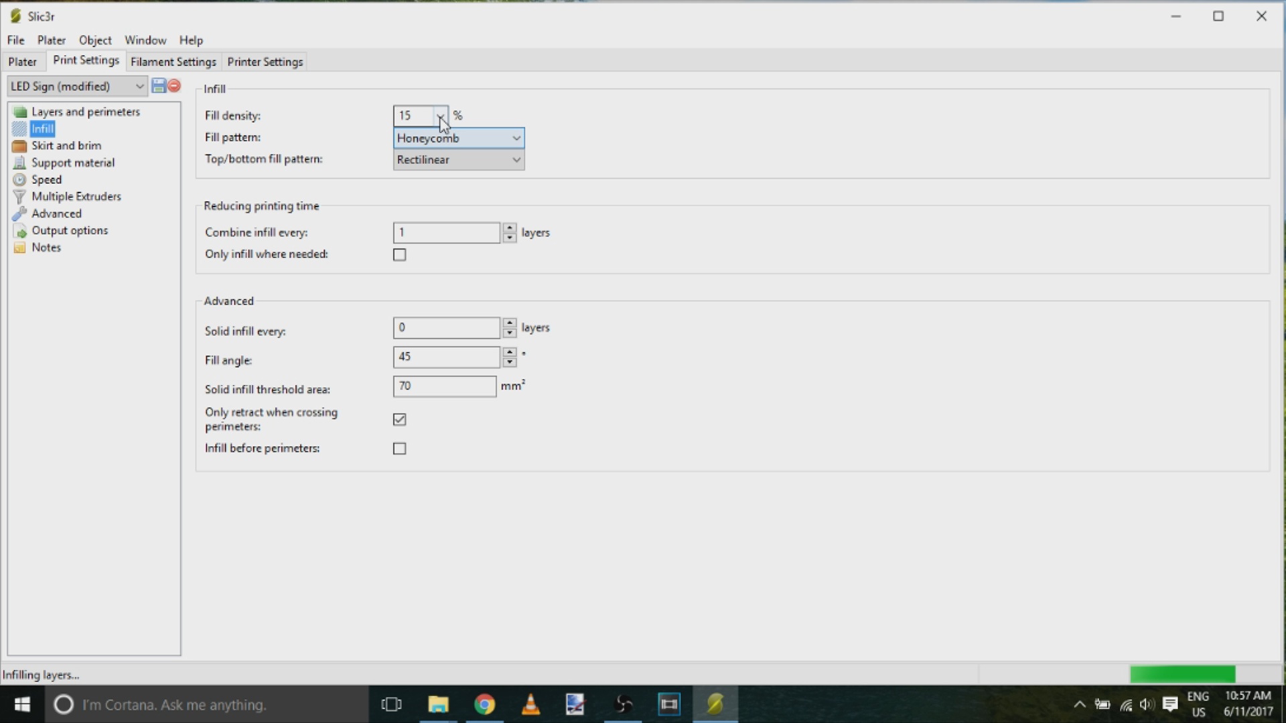Image resolution: width=1286 pixels, height=723 pixels.
Task: Open the Object menu
Action: [94, 40]
